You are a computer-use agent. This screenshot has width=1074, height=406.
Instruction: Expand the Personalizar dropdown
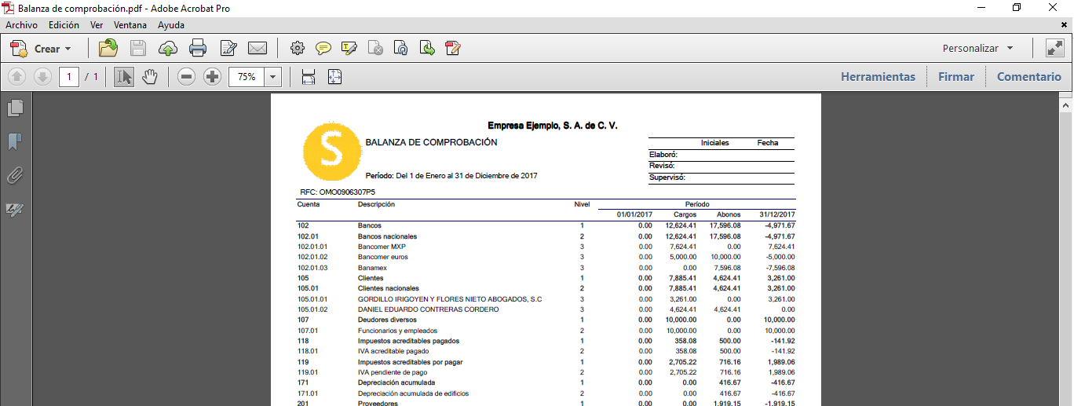977,49
